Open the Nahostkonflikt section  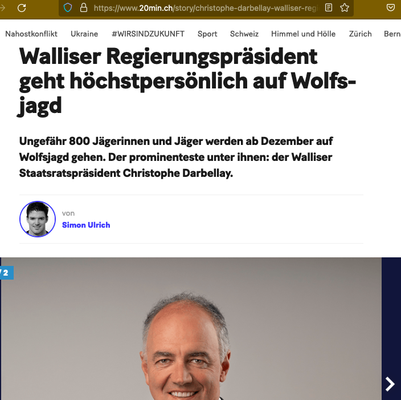pyautogui.click(x=31, y=34)
